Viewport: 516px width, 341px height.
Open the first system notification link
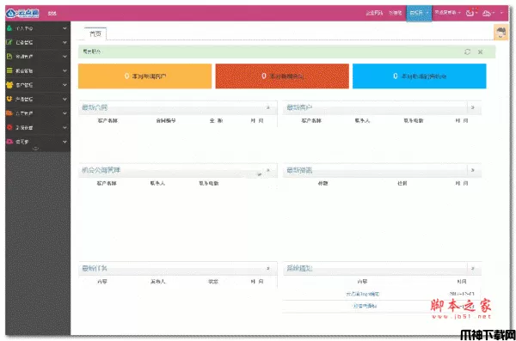click(x=363, y=294)
